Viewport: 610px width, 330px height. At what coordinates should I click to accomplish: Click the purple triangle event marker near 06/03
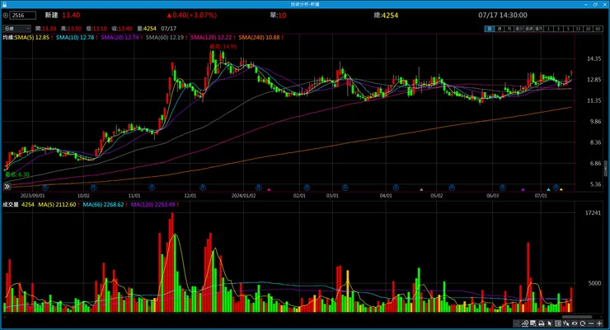pos(523,189)
